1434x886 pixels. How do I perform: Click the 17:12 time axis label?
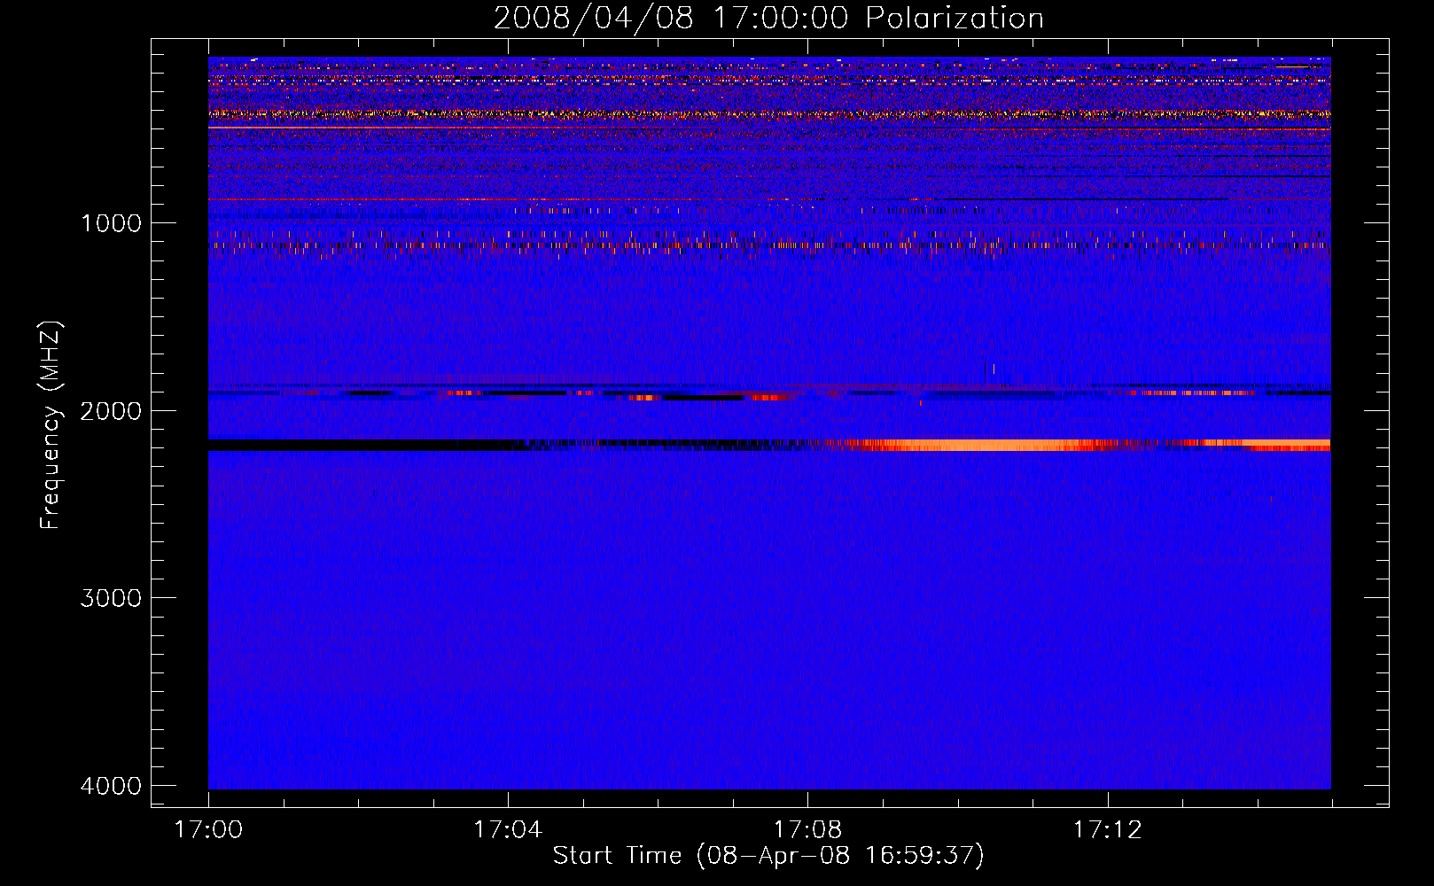[x=1107, y=829]
